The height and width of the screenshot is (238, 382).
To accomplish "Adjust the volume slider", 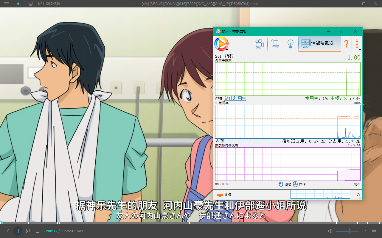I will coord(349,231).
